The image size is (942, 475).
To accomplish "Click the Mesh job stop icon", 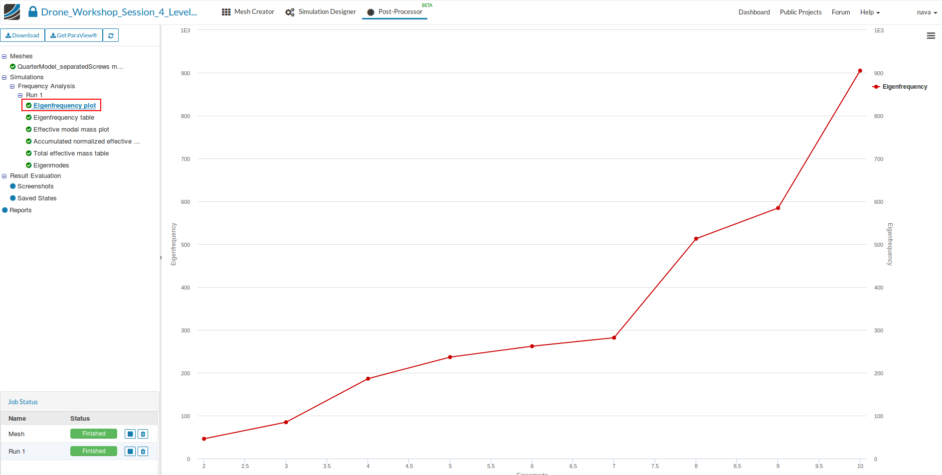I will (x=130, y=434).
